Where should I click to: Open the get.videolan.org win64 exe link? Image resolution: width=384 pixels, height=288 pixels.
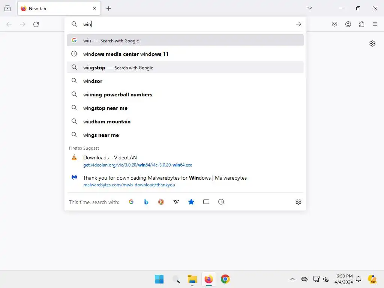138,165
